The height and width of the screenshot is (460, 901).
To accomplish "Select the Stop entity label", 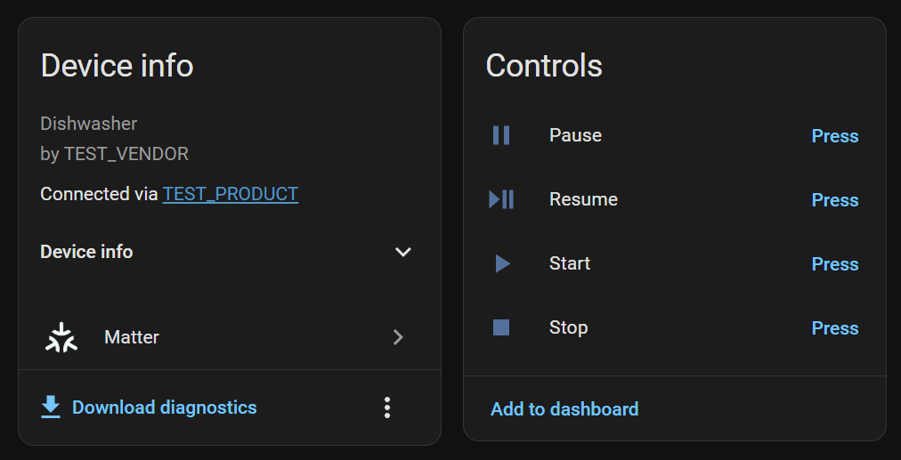I will [x=568, y=327].
